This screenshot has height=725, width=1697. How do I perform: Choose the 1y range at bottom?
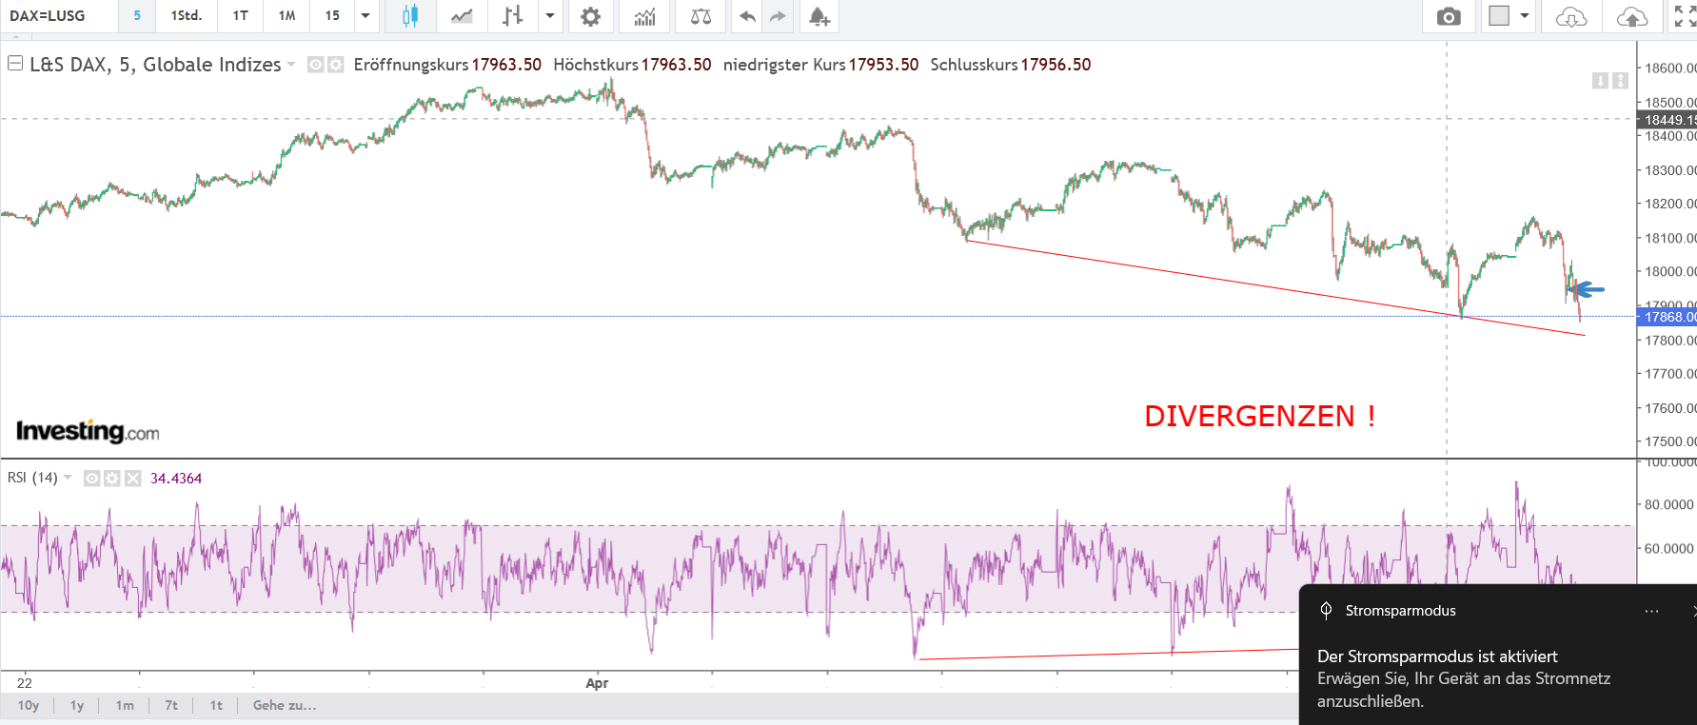[77, 705]
